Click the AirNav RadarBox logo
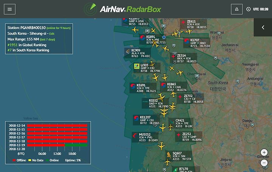The width and height of the screenshot is (272, 172). (x=123, y=9)
